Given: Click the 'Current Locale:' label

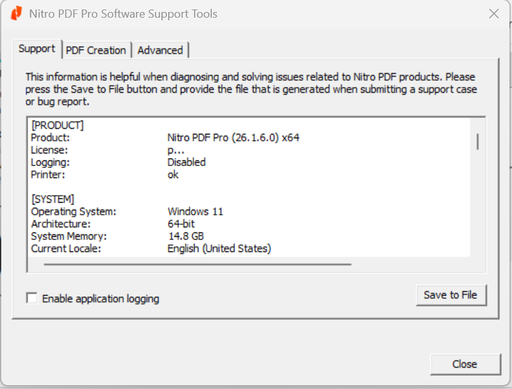Looking at the screenshot, I should click(66, 248).
